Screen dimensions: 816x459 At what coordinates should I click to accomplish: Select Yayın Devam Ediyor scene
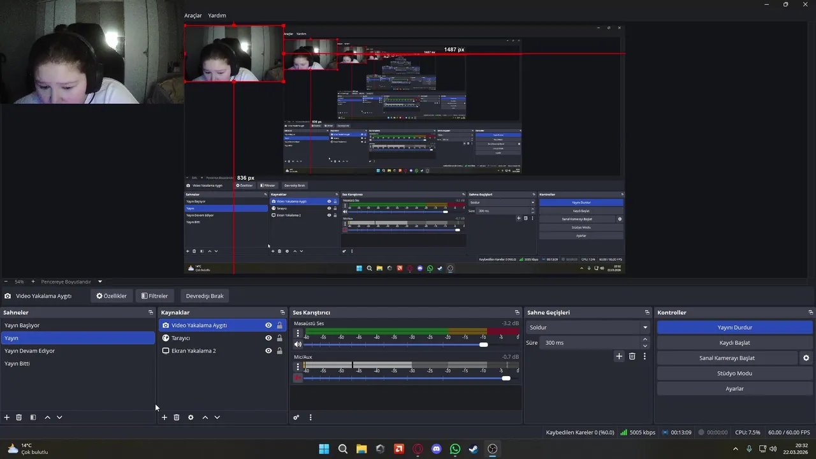coord(78,351)
